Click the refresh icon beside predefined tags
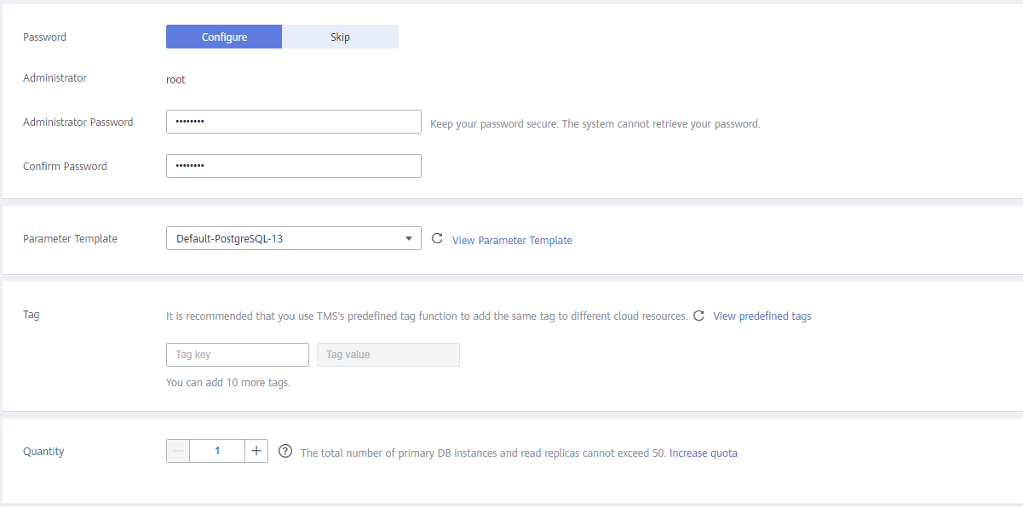Viewport: 1023px width, 507px height. 698,316
